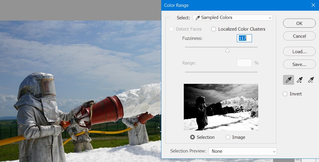The width and height of the screenshot is (319, 162).
Task: Click the Save... button
Action: [x=299, y=64]
